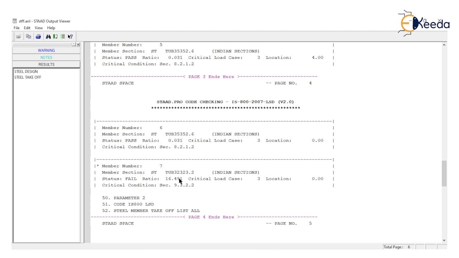Screen dimensions: 459x258
Task: Click the 'STAAD.PRO CODE CHECKING' heading
Action: (x=225, y=102)
